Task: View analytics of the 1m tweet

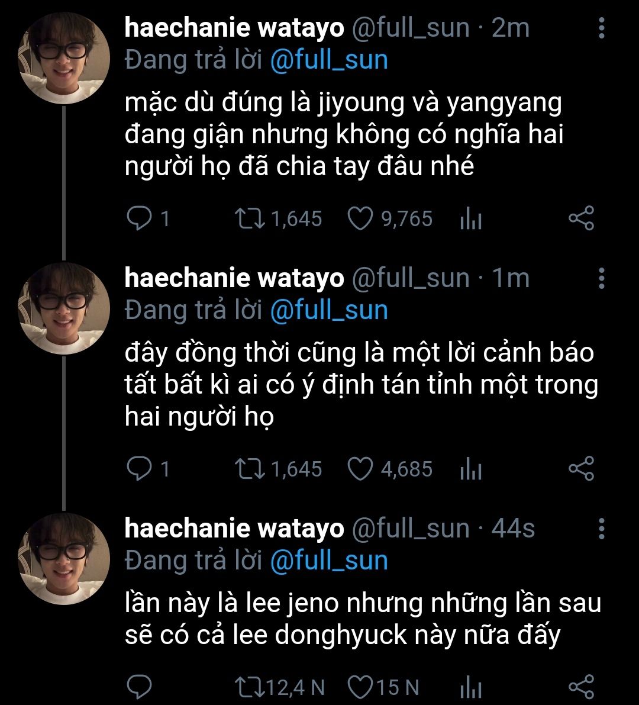Action: tap(471, 471)
